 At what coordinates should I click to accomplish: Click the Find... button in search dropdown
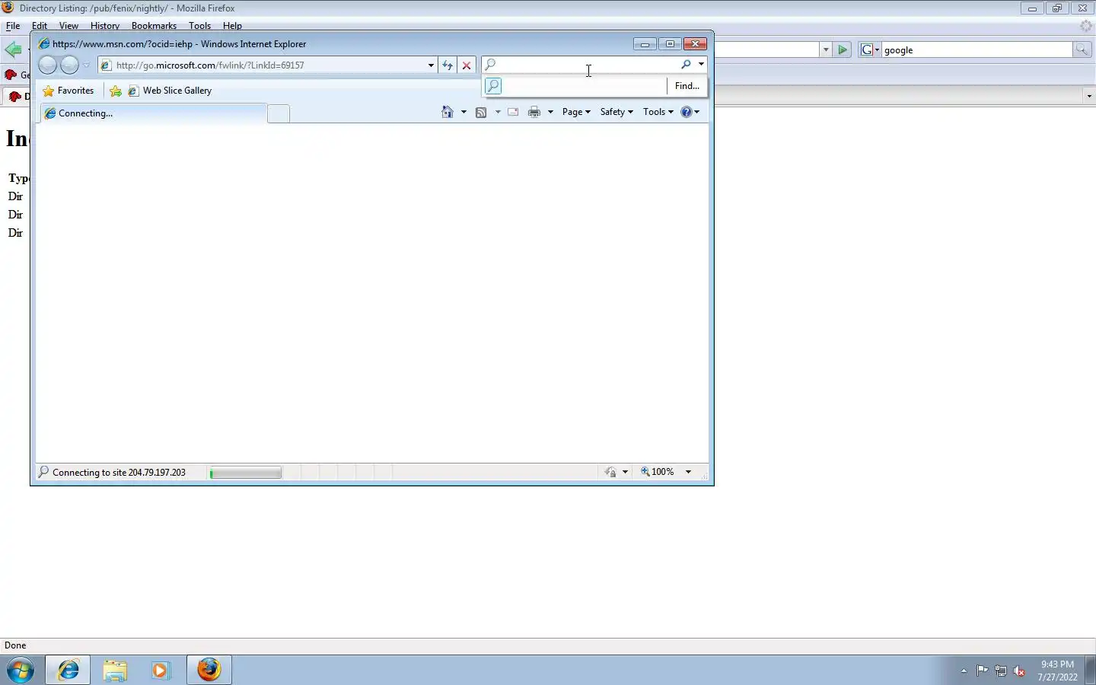687,86
